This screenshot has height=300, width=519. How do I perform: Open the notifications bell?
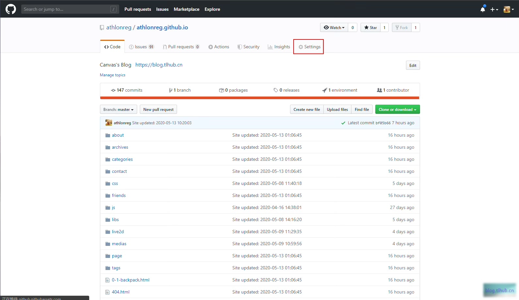[483, 9]
